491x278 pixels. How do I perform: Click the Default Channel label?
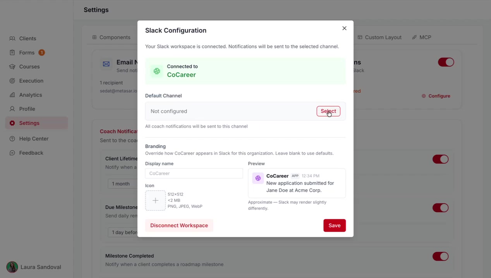click(x=163, y=96)
